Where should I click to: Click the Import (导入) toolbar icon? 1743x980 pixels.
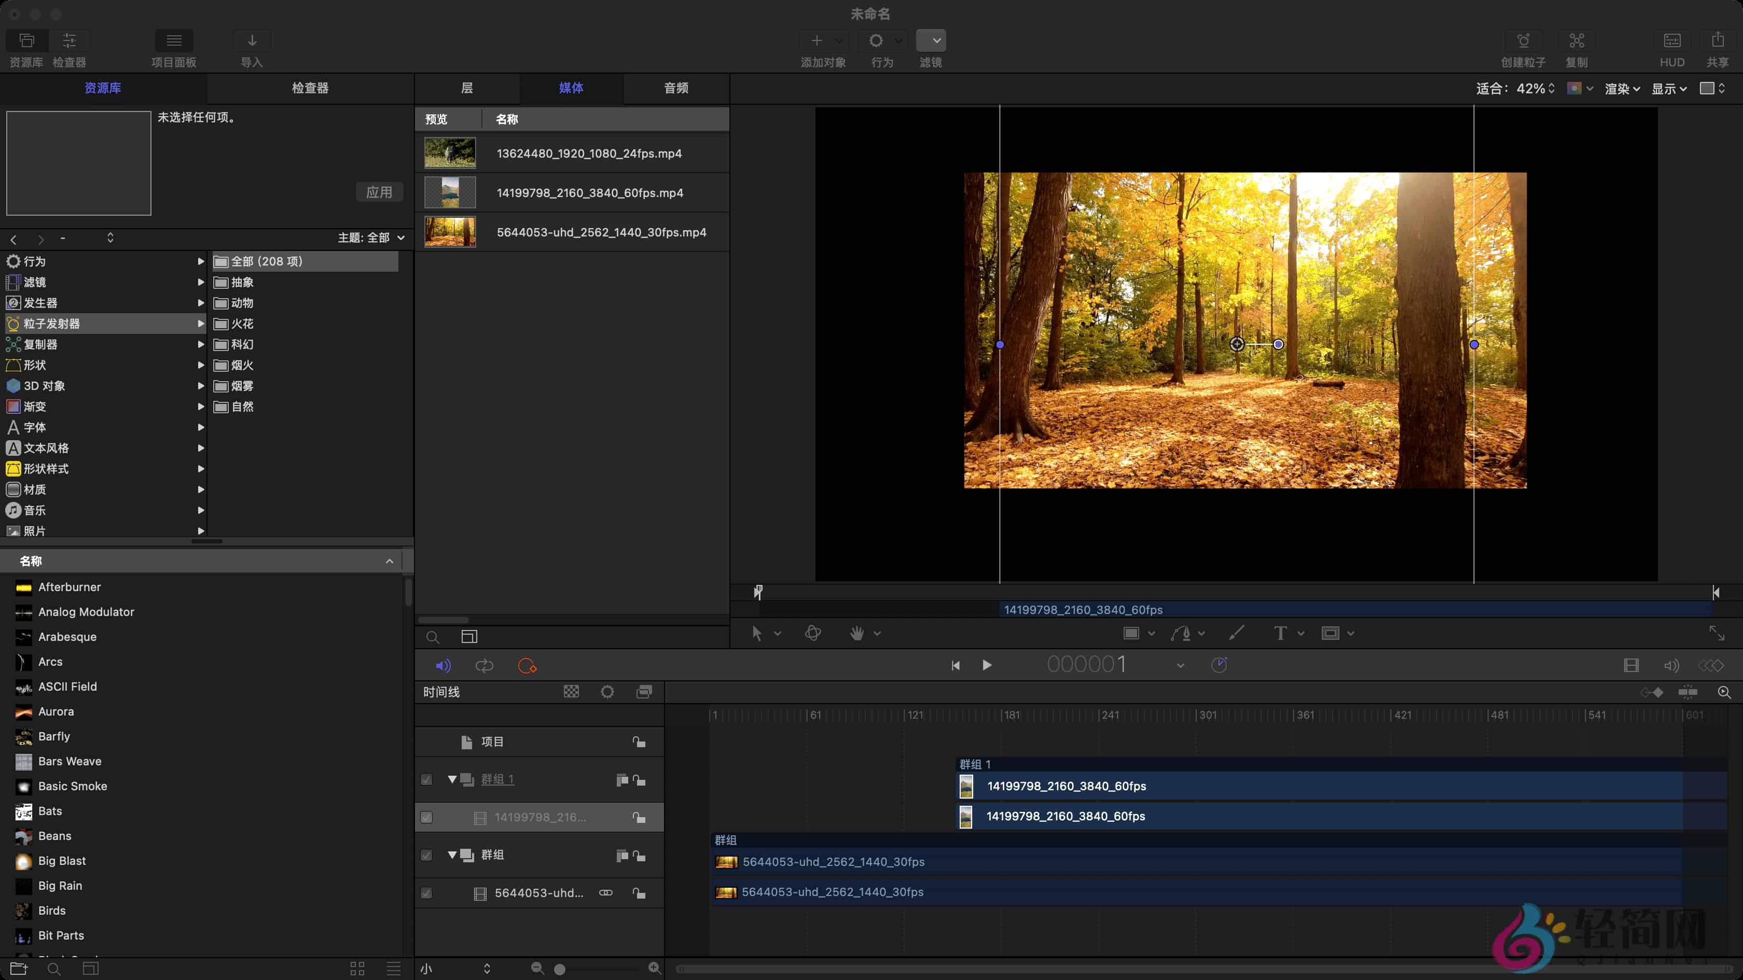[x=252, y=41]
